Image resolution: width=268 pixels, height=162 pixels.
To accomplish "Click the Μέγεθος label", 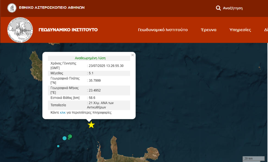I will coord(57,73).
